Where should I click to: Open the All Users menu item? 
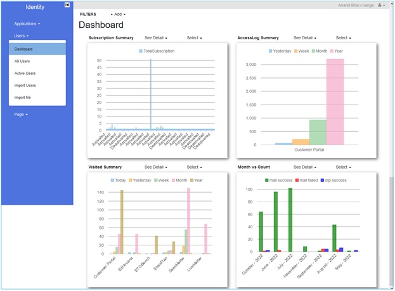[x=22, y=61]
